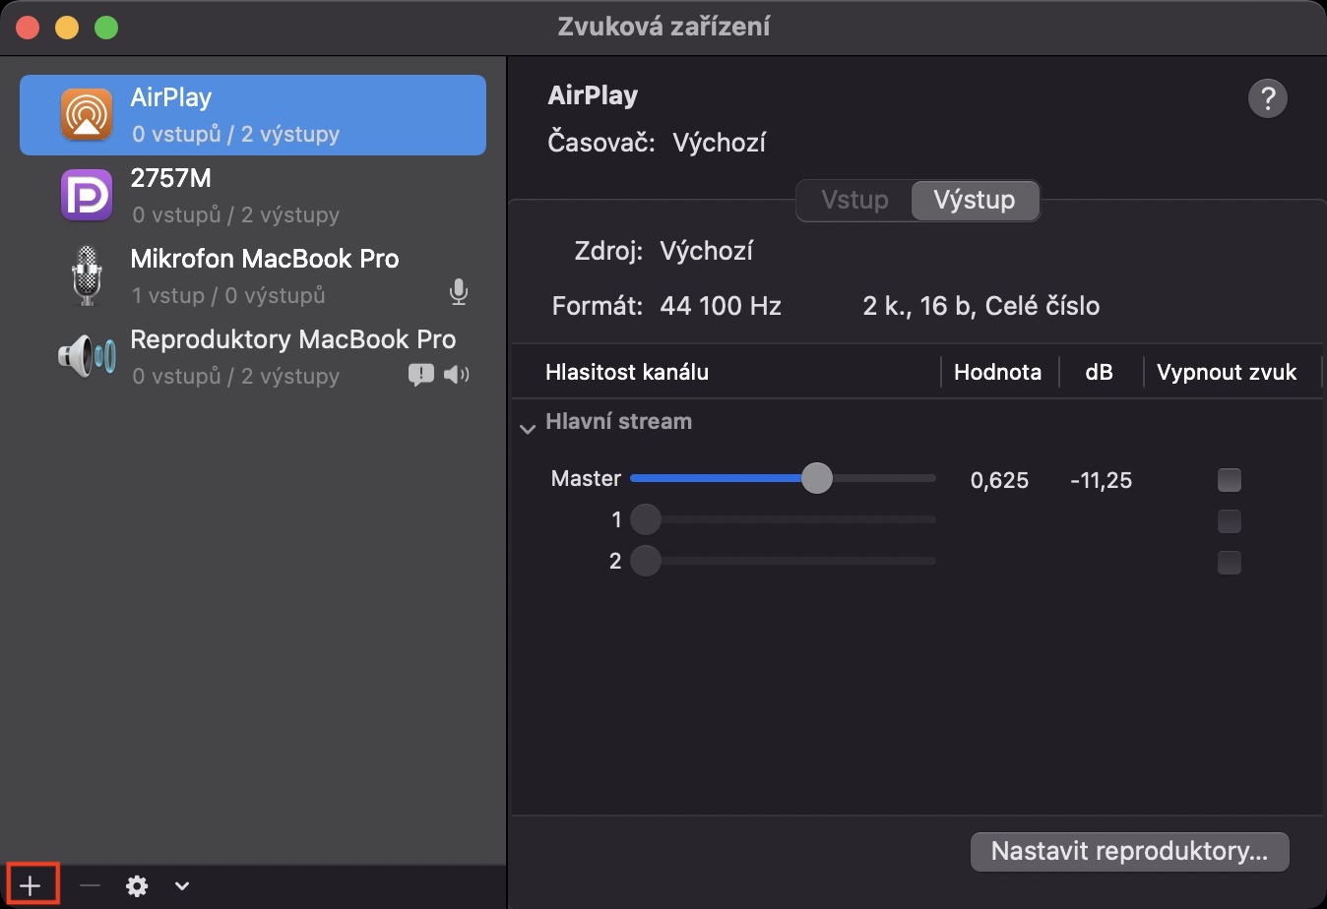This screenshot has height=909, width=1327.
Task: Switch to the Výstup tab
Action: pyautogui.click(x=974, y=201)
